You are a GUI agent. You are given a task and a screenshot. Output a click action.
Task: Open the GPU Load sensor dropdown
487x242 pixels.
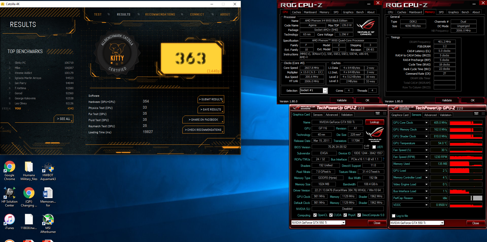tap(426, 171)
